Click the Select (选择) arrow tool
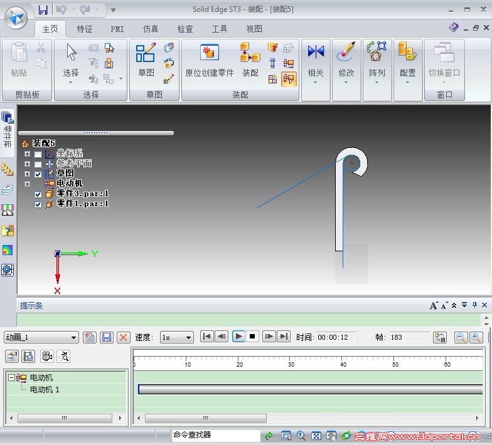This screenshot has height=445, width=492. 72,53
